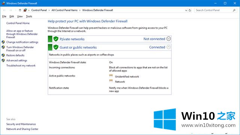240x135 pixels.
Task: Click Active public networks label
Action: coord(62,76)
